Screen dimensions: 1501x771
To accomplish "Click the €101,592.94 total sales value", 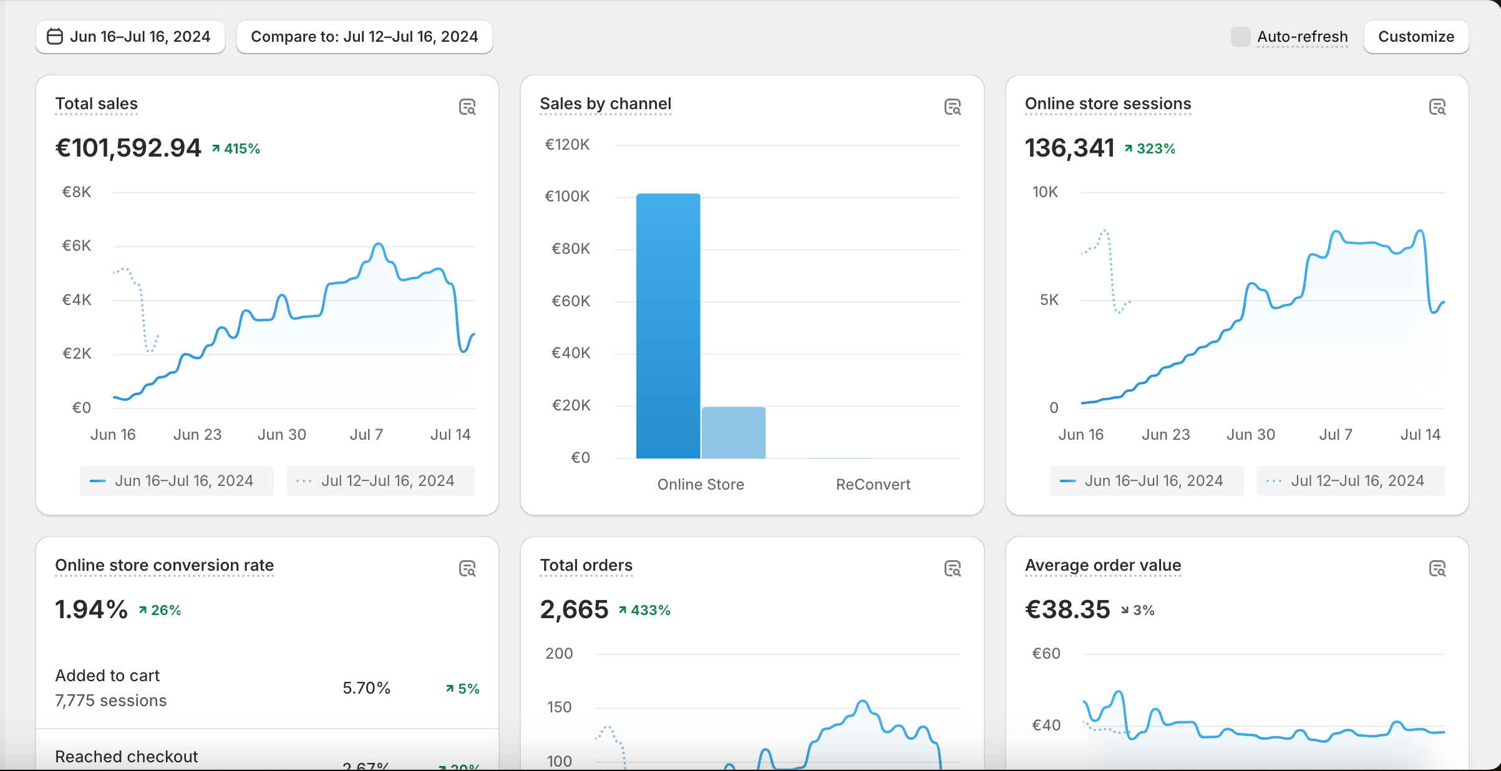I will (128, 148).
